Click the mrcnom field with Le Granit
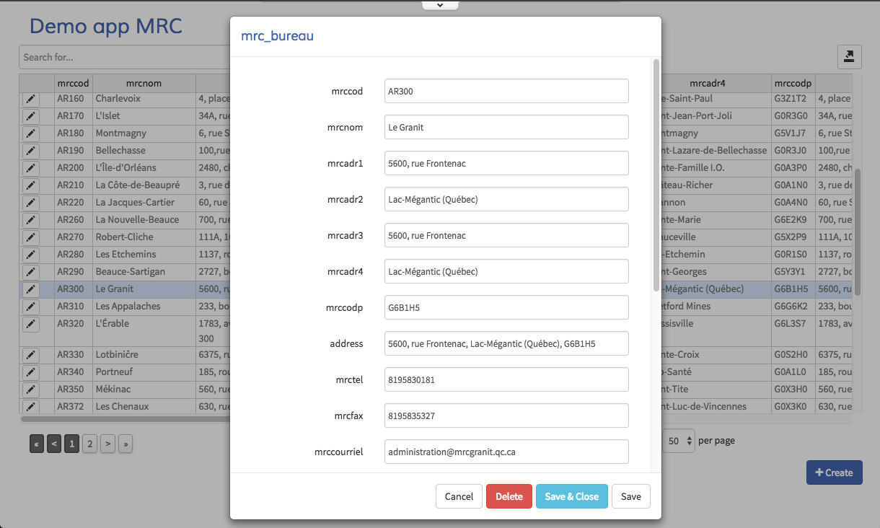Screen dimensions: 880x528 tap(506, 127)
